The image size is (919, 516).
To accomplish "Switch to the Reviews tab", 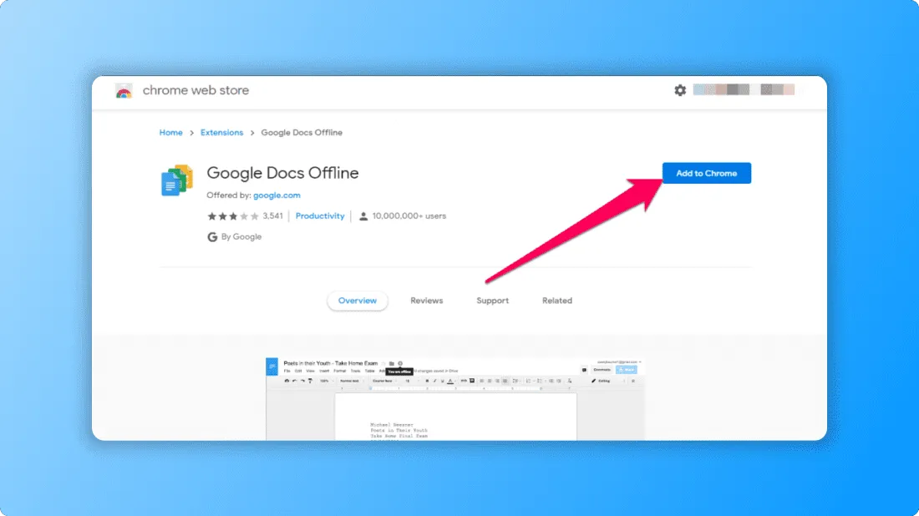I will coord(427,301).
